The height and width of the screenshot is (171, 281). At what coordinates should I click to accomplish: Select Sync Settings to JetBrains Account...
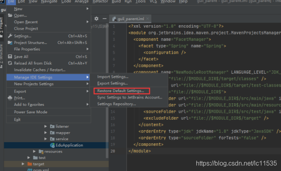click(x=130, y=97)
